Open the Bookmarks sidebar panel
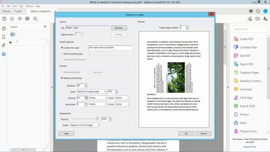The height and width of the screenshot is (152, 270). point(4,37)
